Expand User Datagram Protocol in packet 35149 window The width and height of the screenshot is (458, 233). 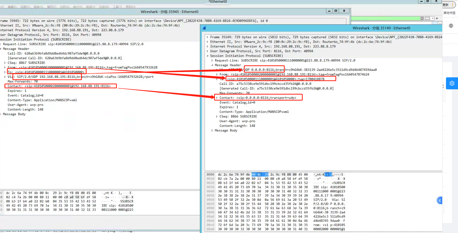click(207, 51)
